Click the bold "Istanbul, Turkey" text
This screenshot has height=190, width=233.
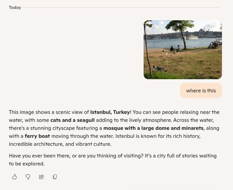tap(110, 112)
